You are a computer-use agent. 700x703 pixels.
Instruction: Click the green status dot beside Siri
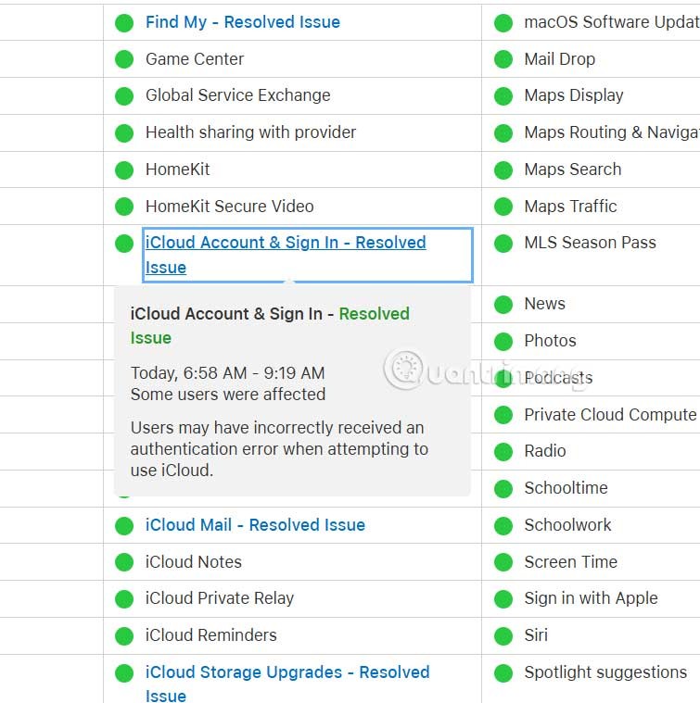point(503,635)
